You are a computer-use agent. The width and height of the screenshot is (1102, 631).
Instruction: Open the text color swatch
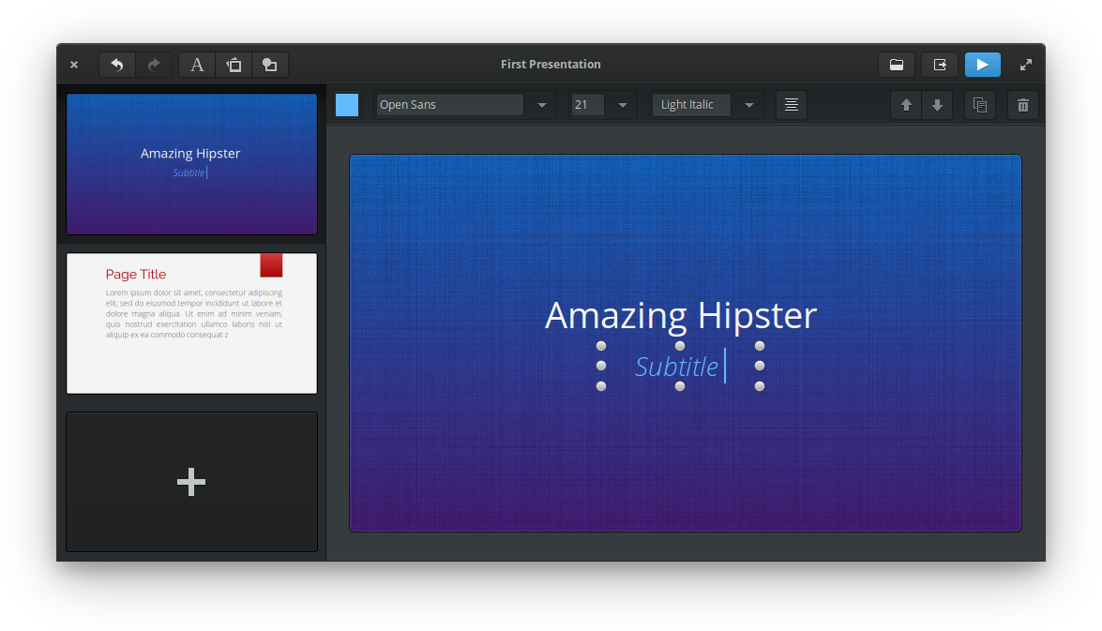pos(347,105)
